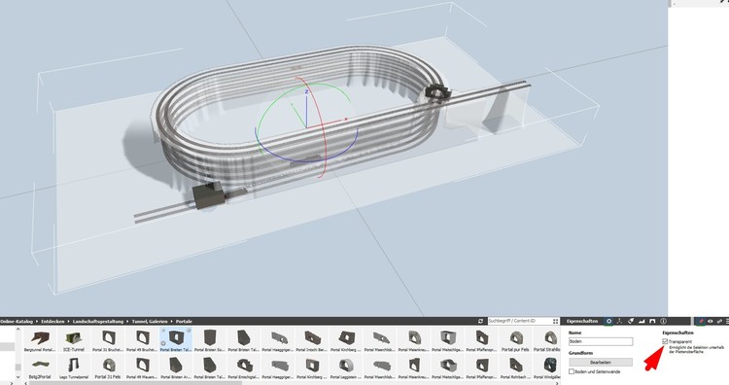Open the gear properties tab icon

coord(608,321)
